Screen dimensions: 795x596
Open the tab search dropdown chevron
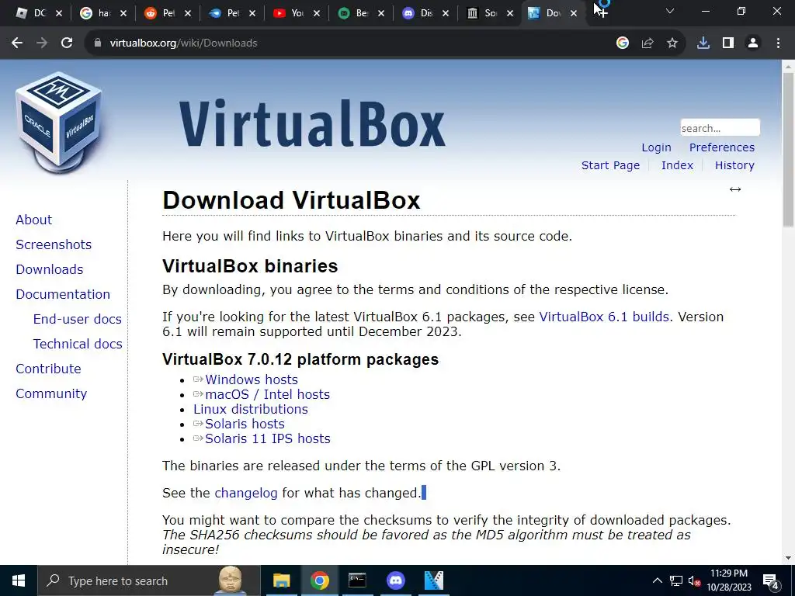coord(670,11)
